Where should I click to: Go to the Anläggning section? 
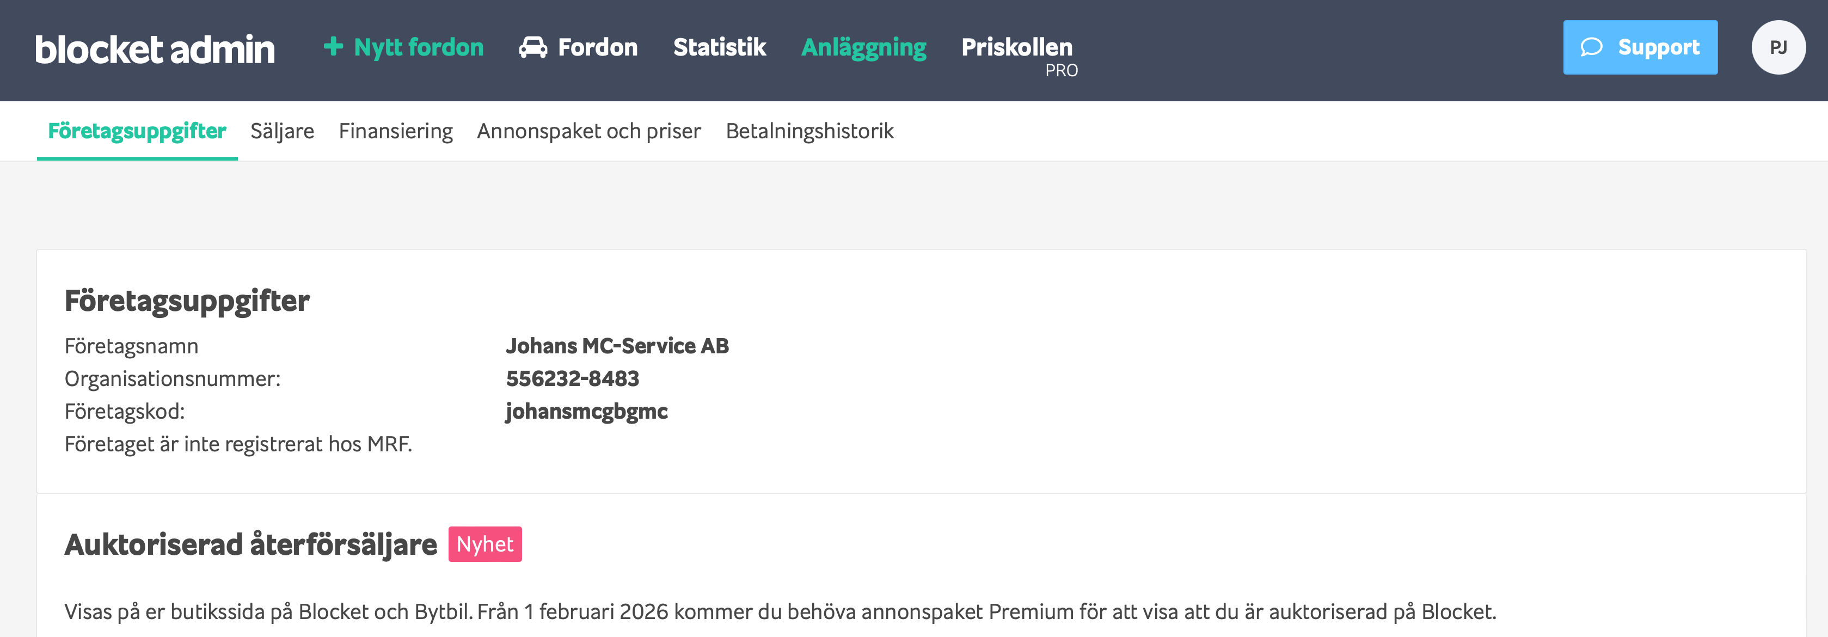click(863, 47)
